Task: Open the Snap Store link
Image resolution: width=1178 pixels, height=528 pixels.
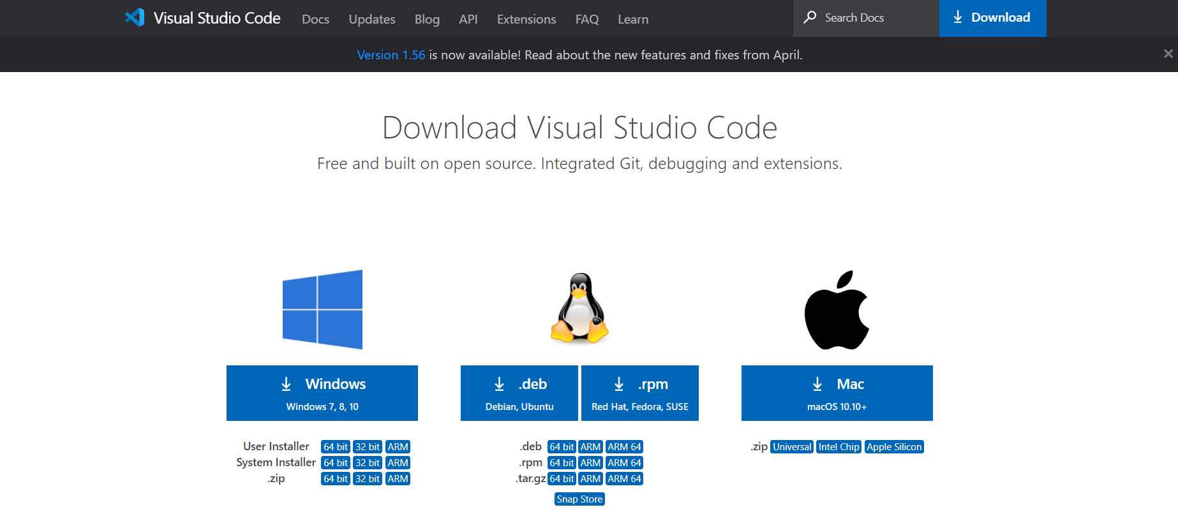Action: (x=579, y=499)
